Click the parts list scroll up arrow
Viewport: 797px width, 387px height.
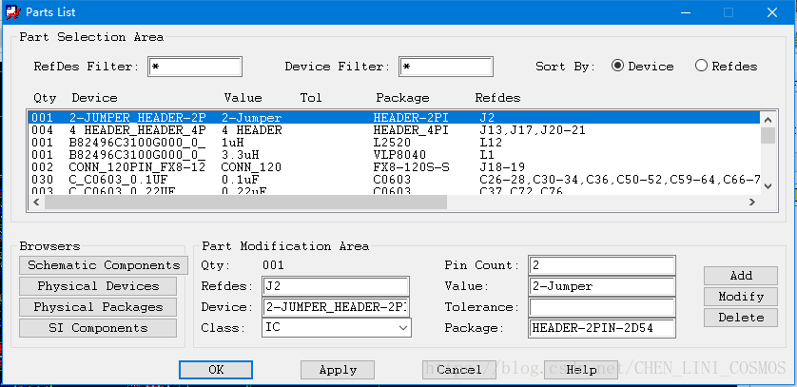click(768, 120)
